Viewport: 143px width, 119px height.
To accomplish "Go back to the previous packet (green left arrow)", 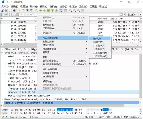I will point(41,11).
